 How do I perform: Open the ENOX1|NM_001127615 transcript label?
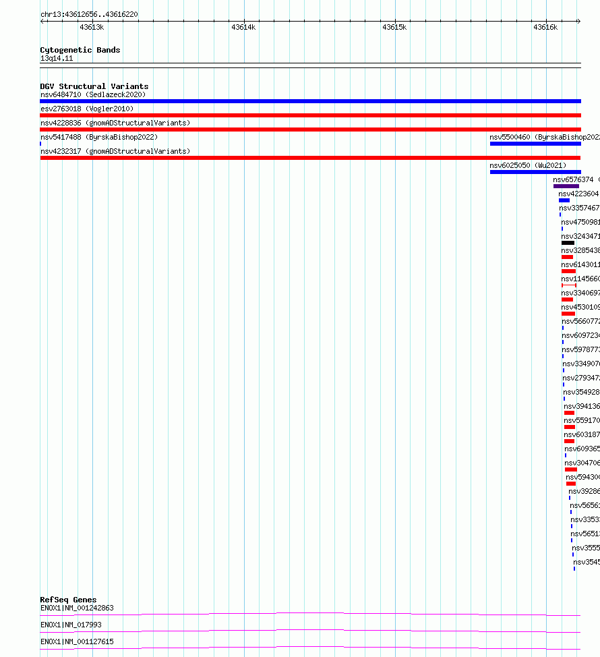tap(77, 641)
